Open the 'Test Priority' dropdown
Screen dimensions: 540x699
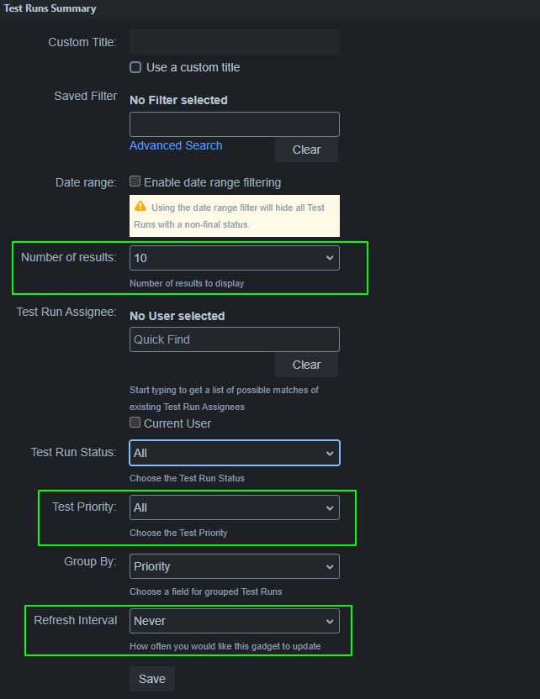[x=234, y=507]
